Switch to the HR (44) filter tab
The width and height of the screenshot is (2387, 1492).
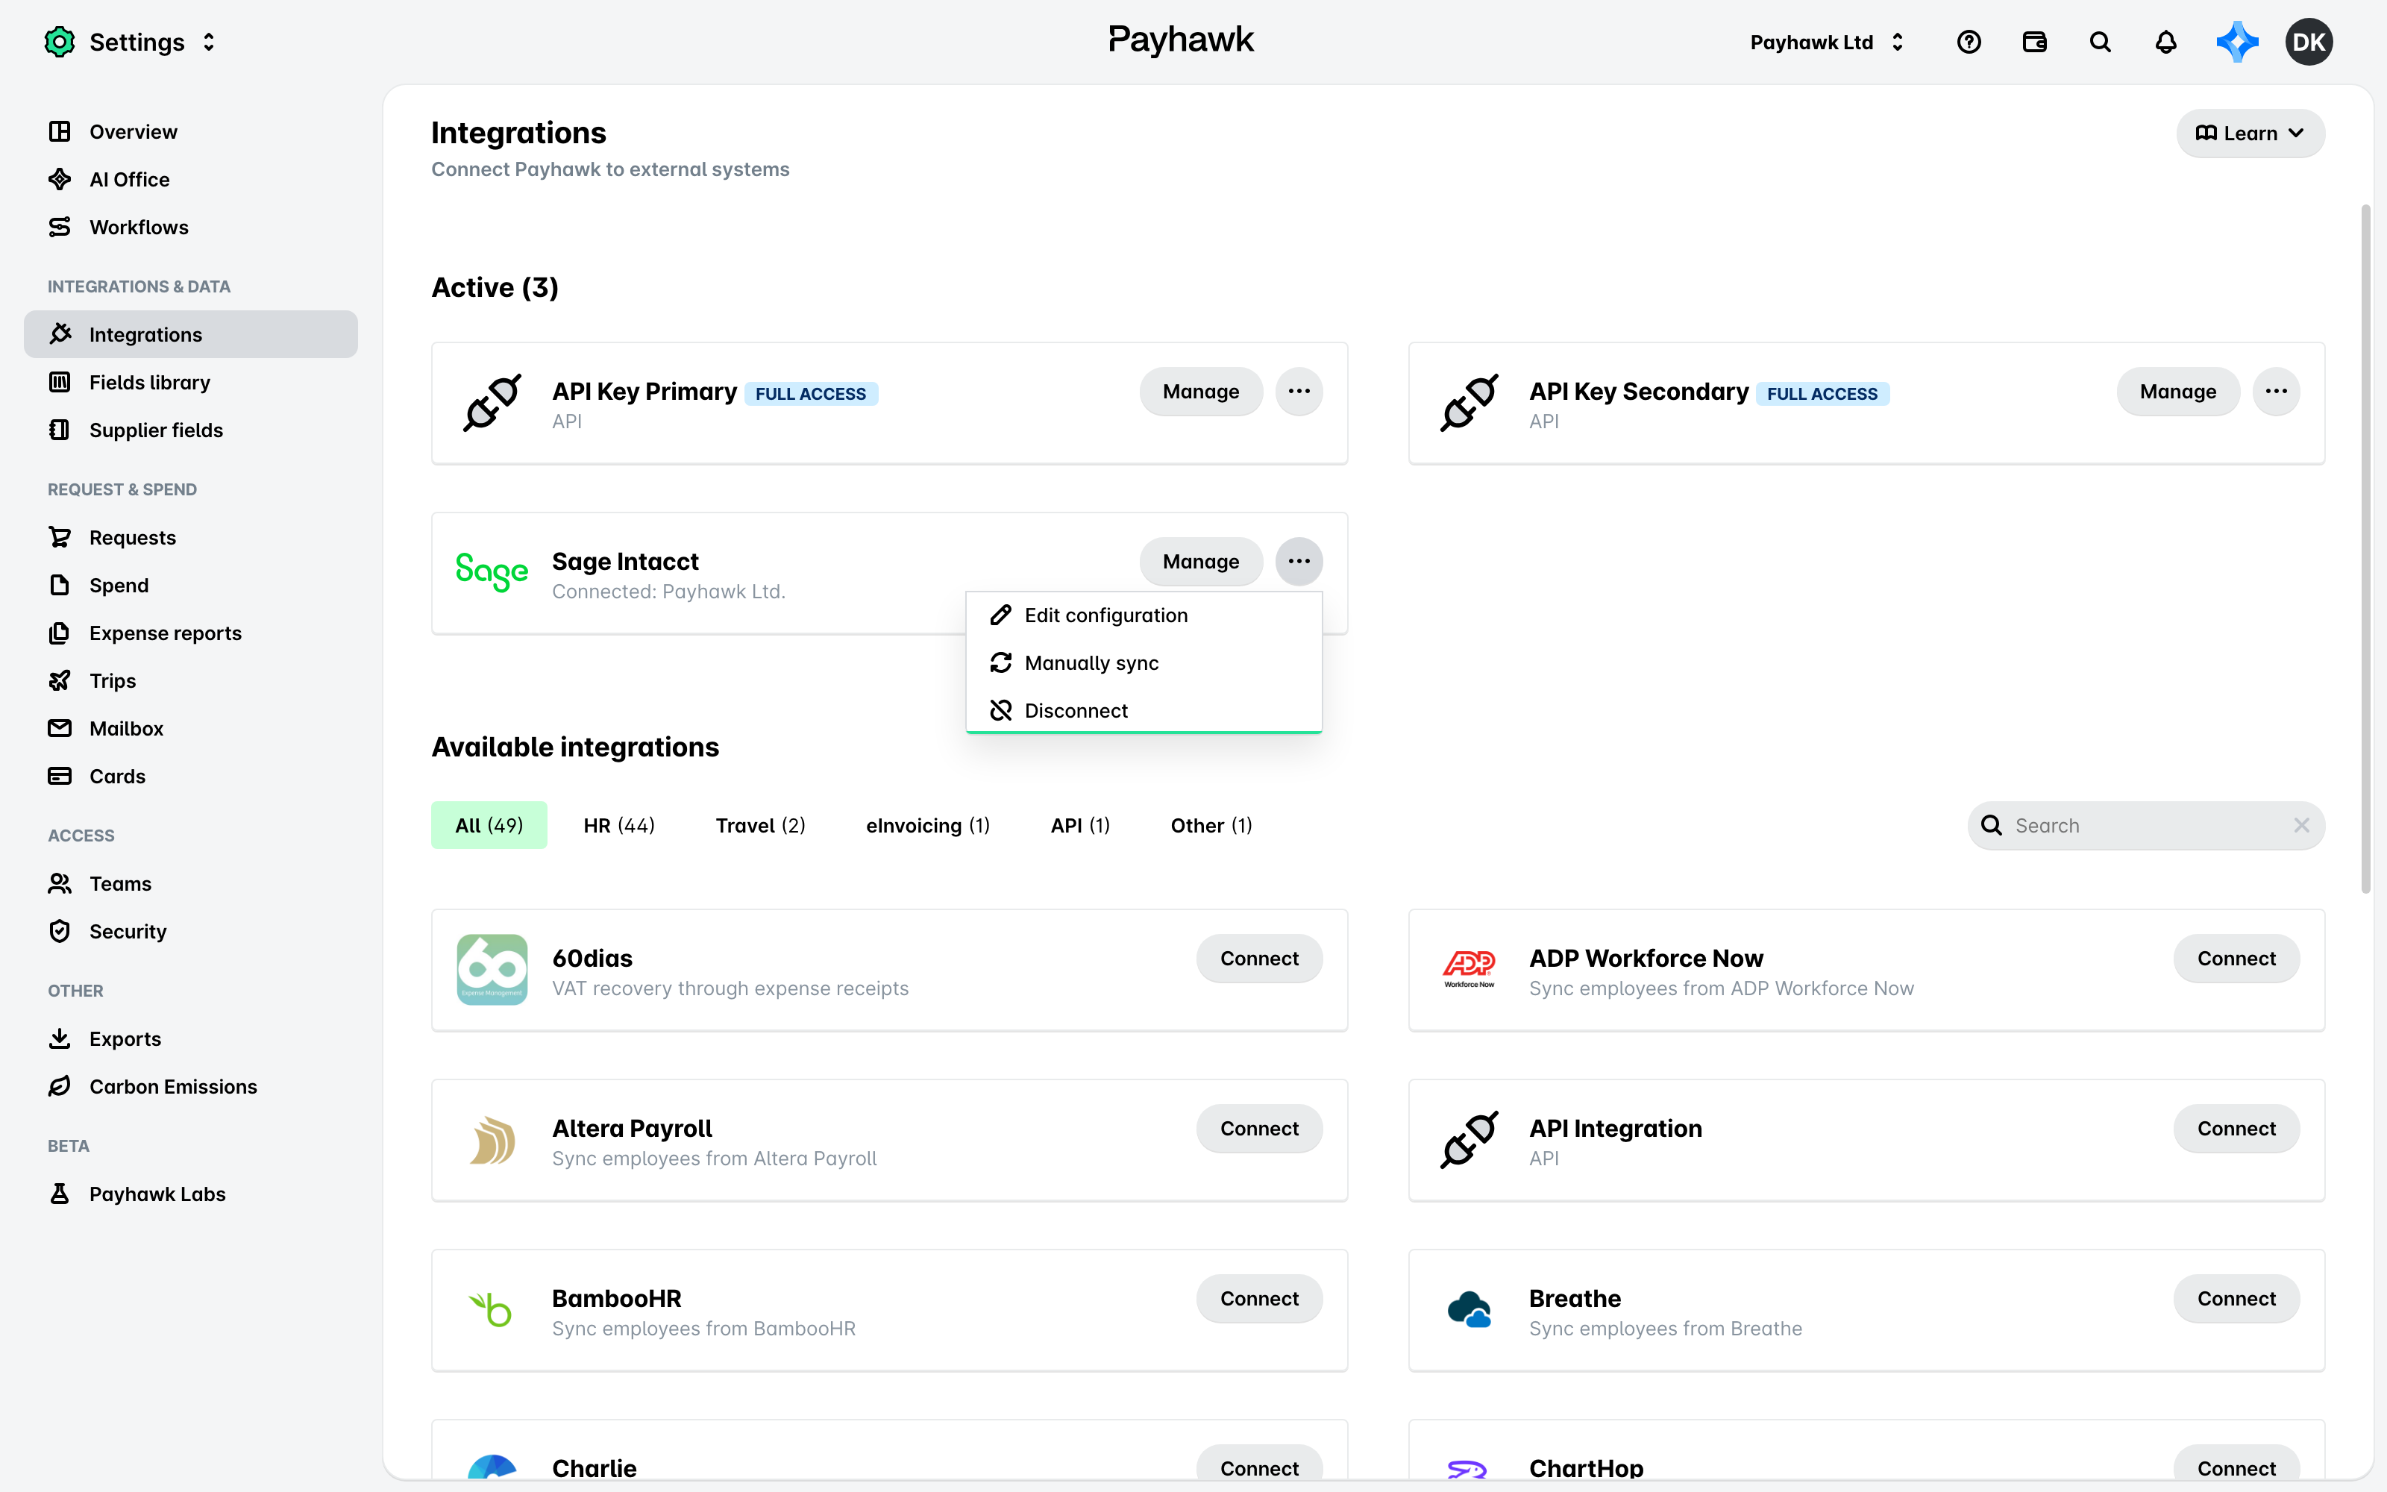(618, 825)
